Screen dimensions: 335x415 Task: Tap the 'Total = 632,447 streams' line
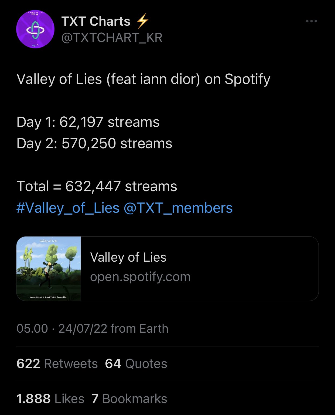97,186
